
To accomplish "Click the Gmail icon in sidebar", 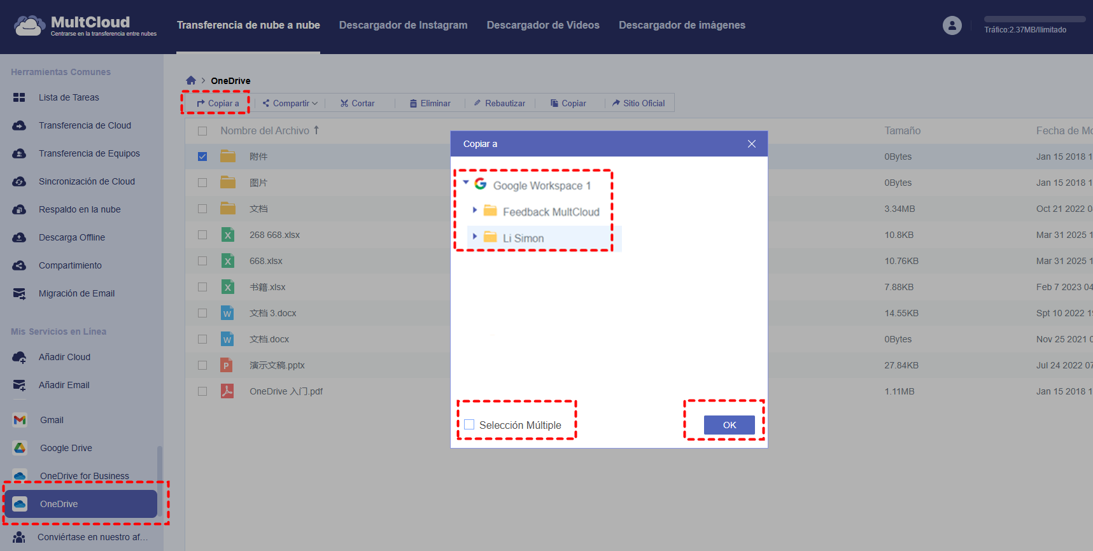I will pyautogui.click(x=20, y=420).
